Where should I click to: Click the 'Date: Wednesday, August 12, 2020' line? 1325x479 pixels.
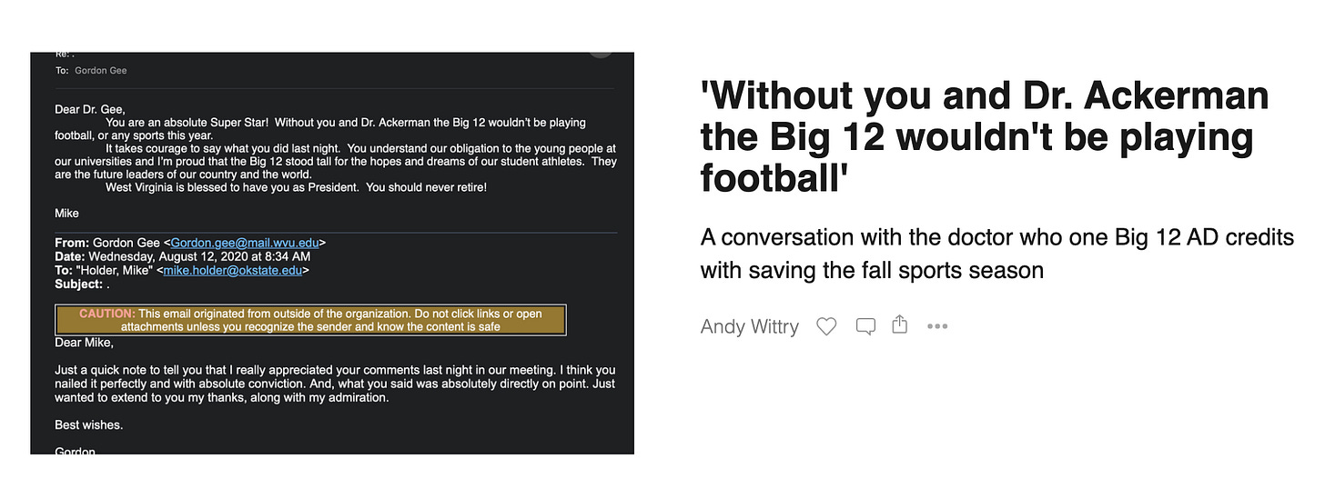point(183,256)
